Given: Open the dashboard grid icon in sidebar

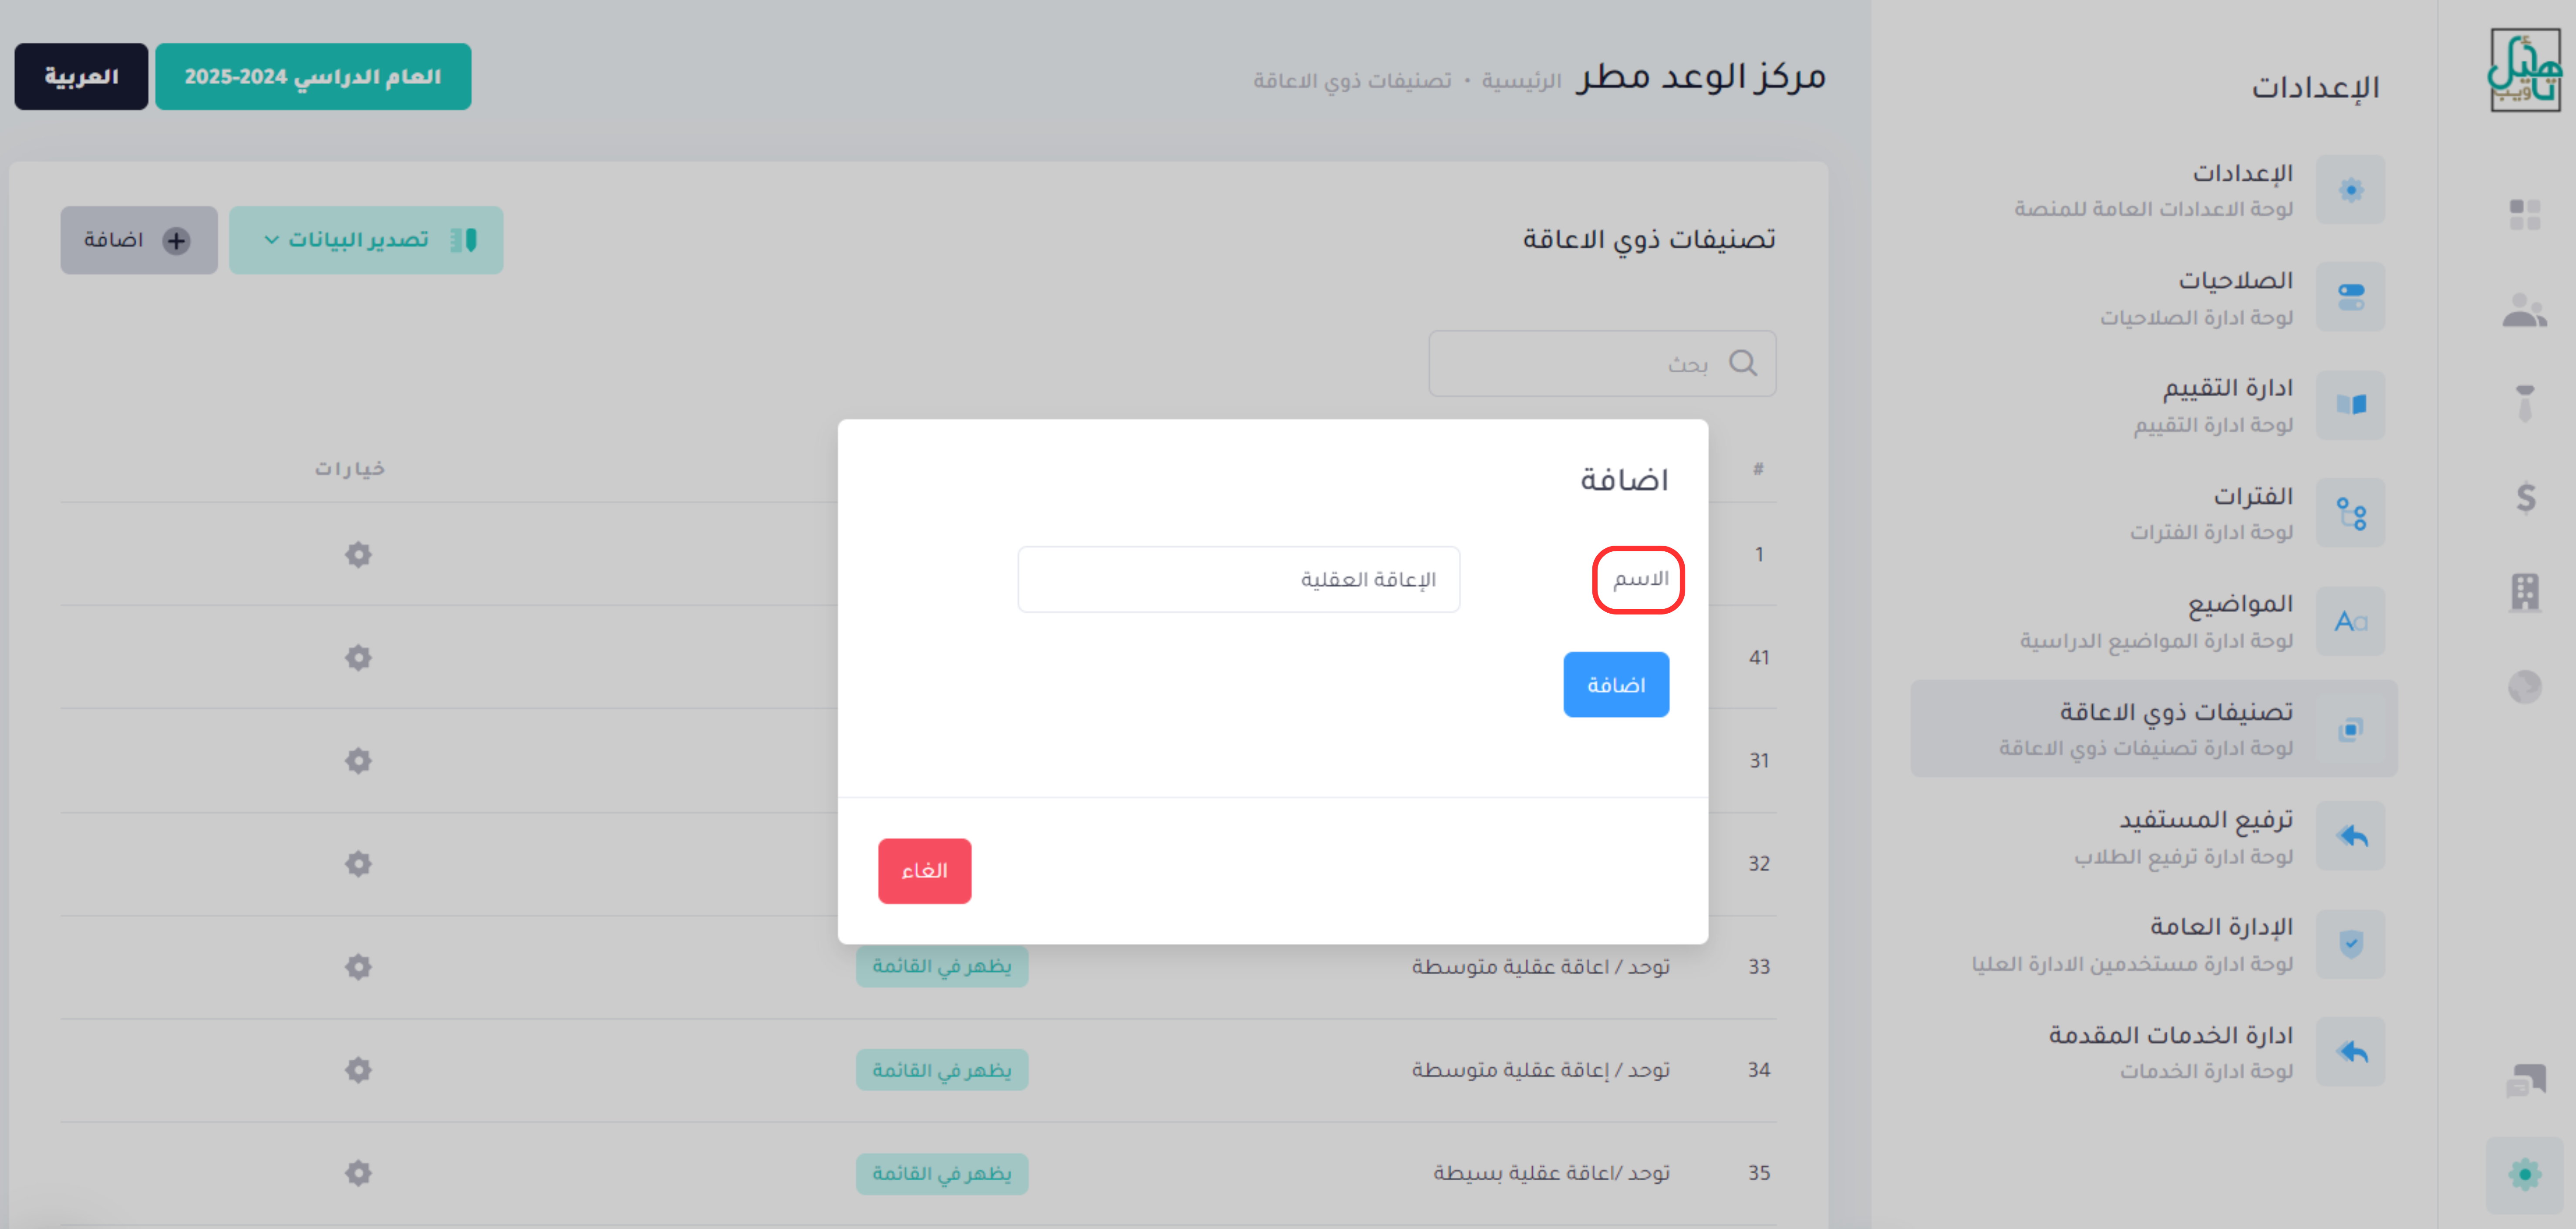Looking at the screenshot, I should coord(2524,214).
